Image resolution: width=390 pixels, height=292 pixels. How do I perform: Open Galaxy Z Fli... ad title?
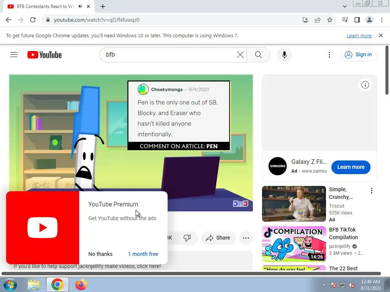[x=308, y=162]
